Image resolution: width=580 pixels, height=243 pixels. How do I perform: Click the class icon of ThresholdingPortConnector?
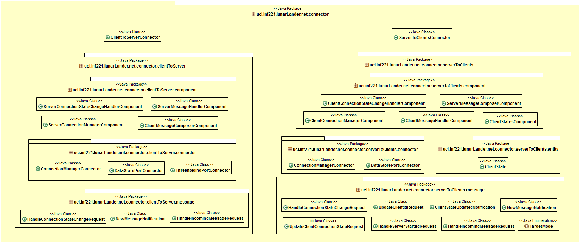pyautogui.click(x=173, y=170)
